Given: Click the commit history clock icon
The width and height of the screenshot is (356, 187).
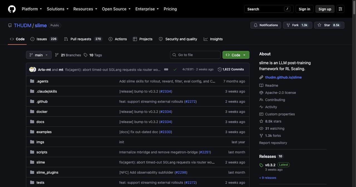Looking at the screenshot, I should coord(220,69).
